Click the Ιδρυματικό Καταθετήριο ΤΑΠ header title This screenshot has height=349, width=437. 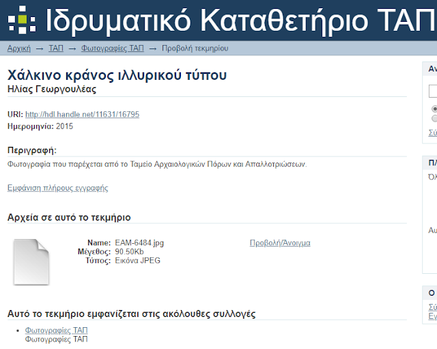240,20
